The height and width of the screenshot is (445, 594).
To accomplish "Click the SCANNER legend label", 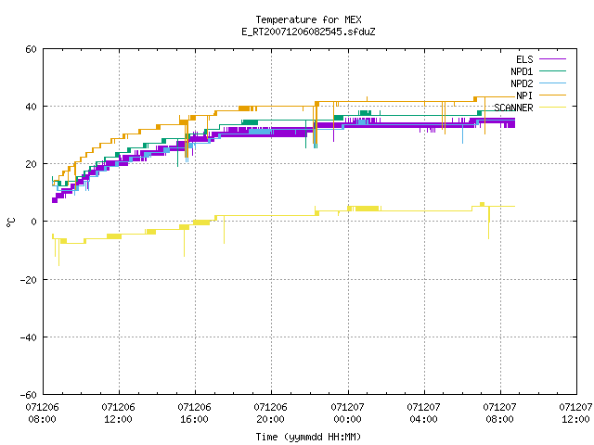I will (x=513, y=108).
